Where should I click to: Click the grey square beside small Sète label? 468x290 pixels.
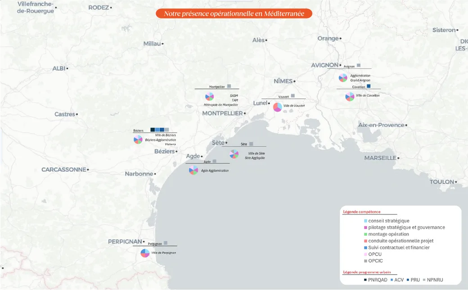[251, 144]
